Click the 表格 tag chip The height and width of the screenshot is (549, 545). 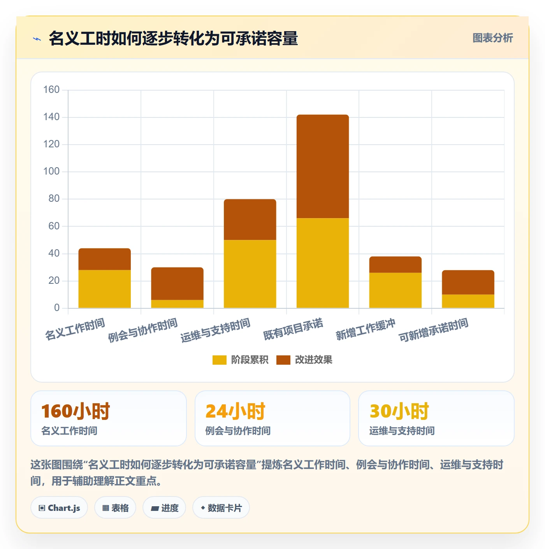tap(115, 508)
